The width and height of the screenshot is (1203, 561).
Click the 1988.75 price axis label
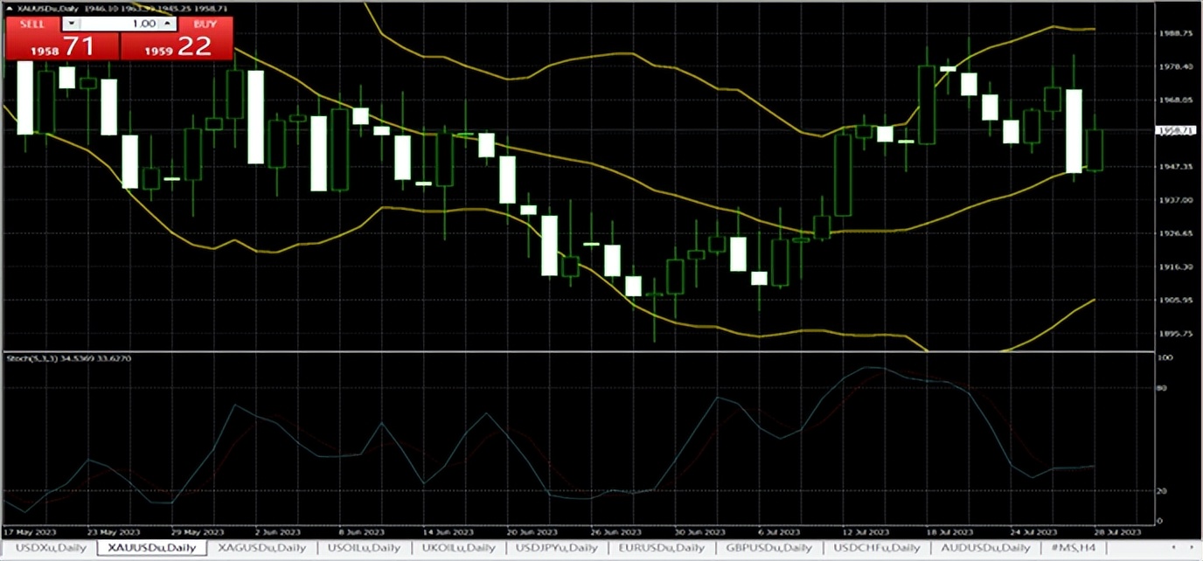click(x=1176, y=32)
